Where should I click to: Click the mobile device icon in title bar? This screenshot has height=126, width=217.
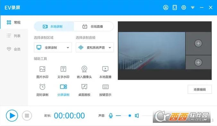(175, 7)
